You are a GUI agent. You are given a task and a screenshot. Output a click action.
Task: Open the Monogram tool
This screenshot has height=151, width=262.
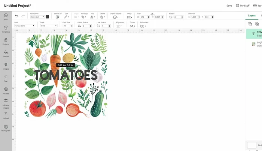6,128
